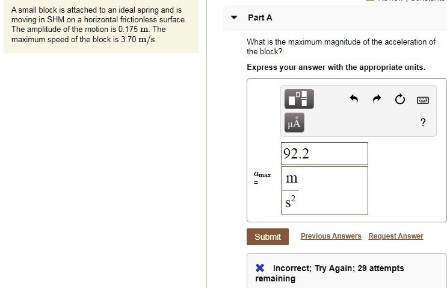
Task: Click the maximum acceleration question text
Action: pyautogui.click(x=341, y=46)
